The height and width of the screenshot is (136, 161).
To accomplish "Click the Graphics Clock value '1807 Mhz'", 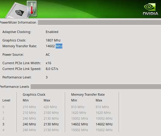I will click(x=53, y=40).
